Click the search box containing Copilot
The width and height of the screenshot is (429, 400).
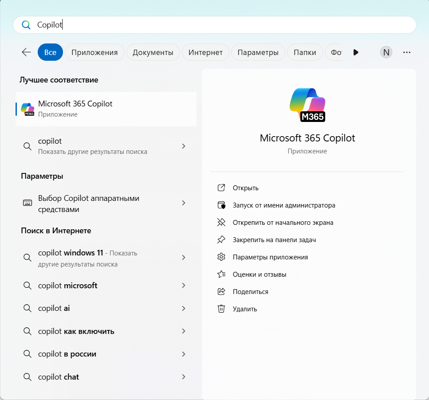(x=215, y=25)
